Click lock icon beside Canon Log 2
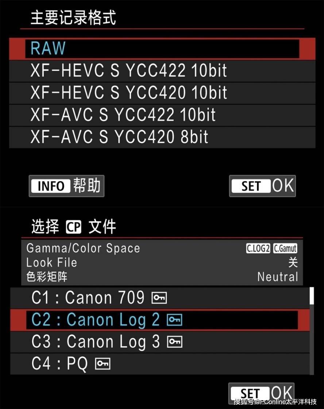324x409 pixels. (174, 320)
